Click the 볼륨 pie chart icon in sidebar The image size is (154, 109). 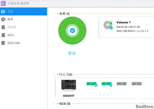coord(3,19)
